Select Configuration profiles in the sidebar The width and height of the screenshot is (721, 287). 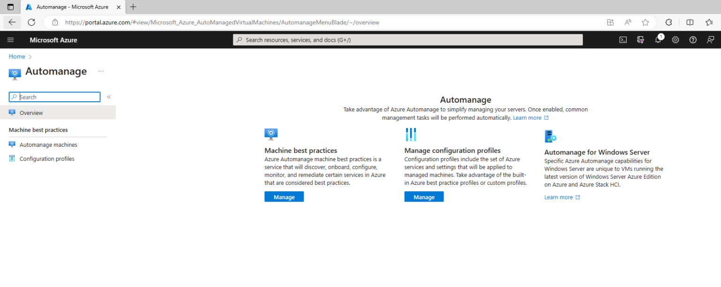46,159
